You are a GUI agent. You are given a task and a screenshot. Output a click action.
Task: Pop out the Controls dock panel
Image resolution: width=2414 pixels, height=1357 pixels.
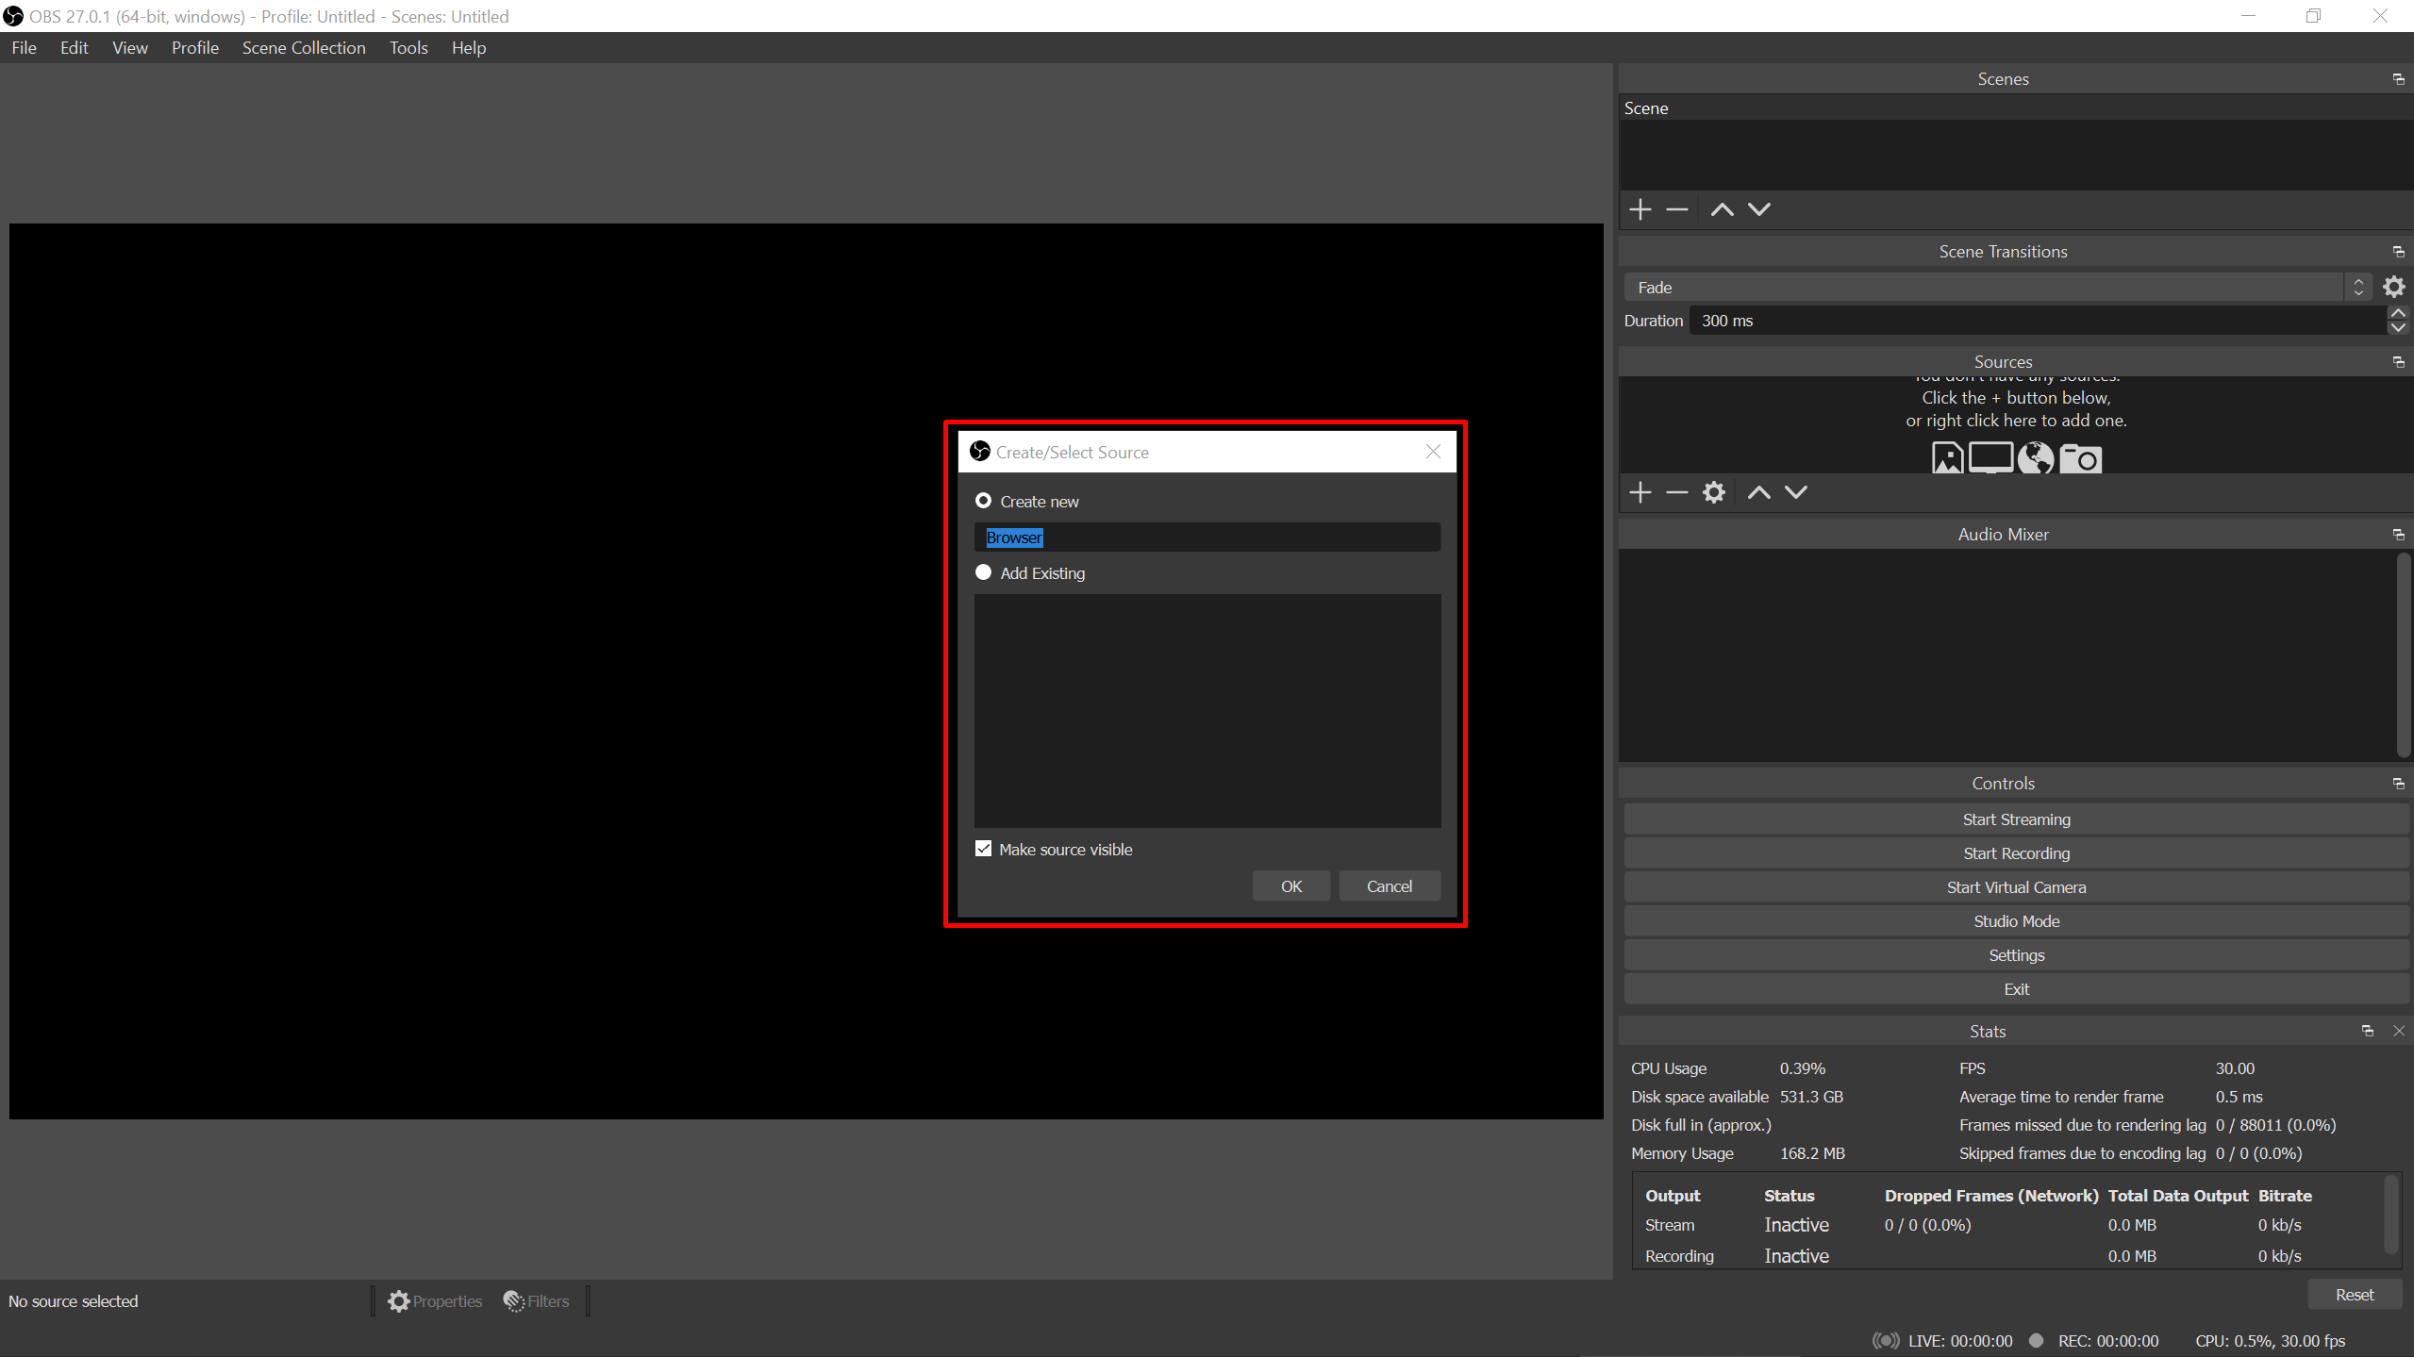coord(2399,784)
